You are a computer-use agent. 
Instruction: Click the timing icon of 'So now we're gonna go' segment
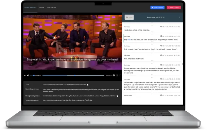click(x=161, y=65)
